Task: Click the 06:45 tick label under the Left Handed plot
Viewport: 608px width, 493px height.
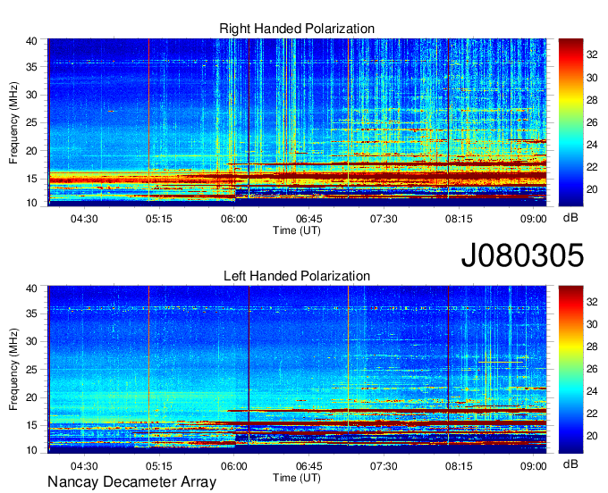Action: point(309,466)
